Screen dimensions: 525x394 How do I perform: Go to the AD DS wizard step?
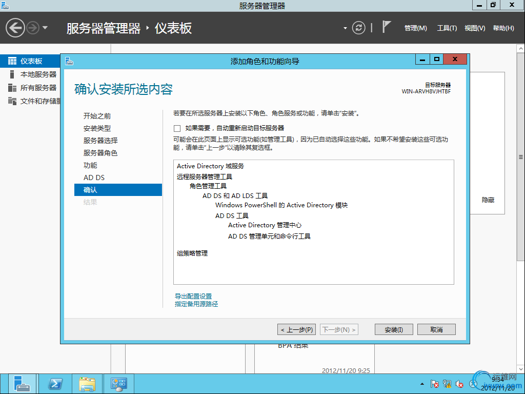(94, 178)
